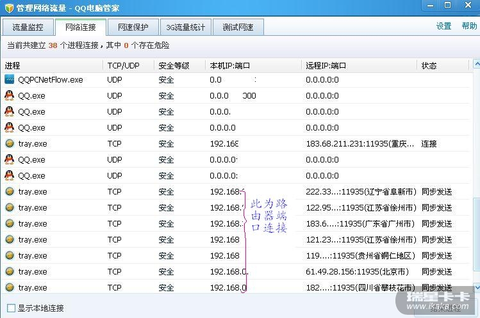Click tray.exe icon in the 121.23 江苏省徐州市 row
The height and width of the screenshot is (318, 480).
point(10,239)
